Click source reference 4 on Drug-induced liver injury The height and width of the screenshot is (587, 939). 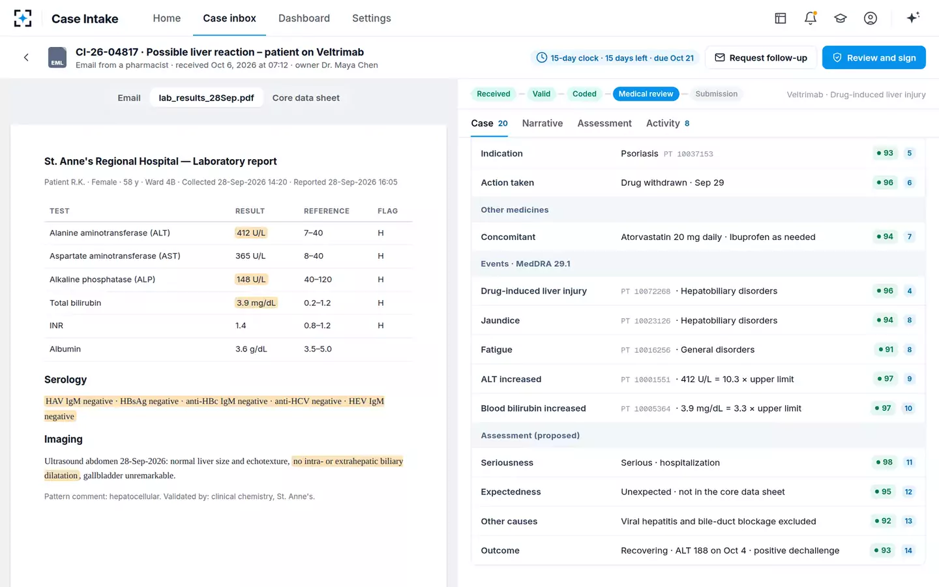click(x=910, y=291)
